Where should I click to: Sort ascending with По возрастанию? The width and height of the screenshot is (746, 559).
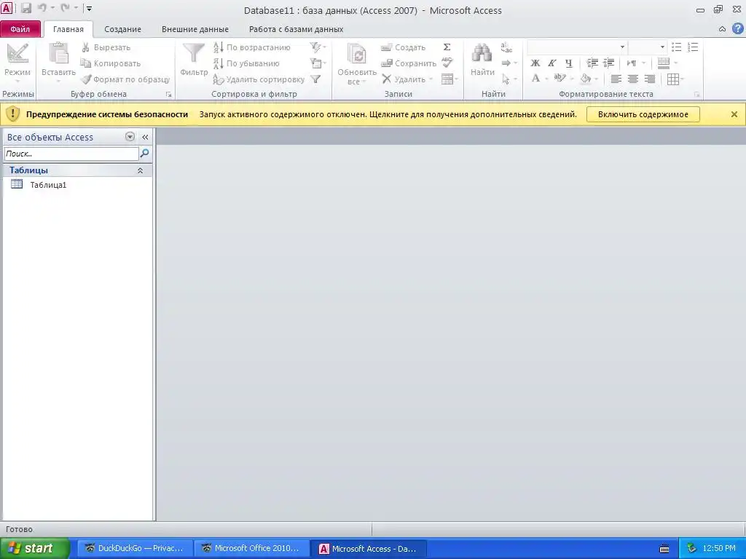click(251, 47)
